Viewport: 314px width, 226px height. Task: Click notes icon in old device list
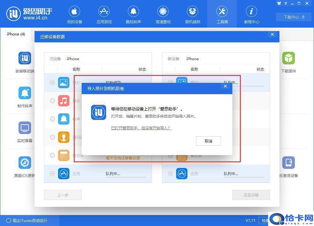tap(64, 155)
